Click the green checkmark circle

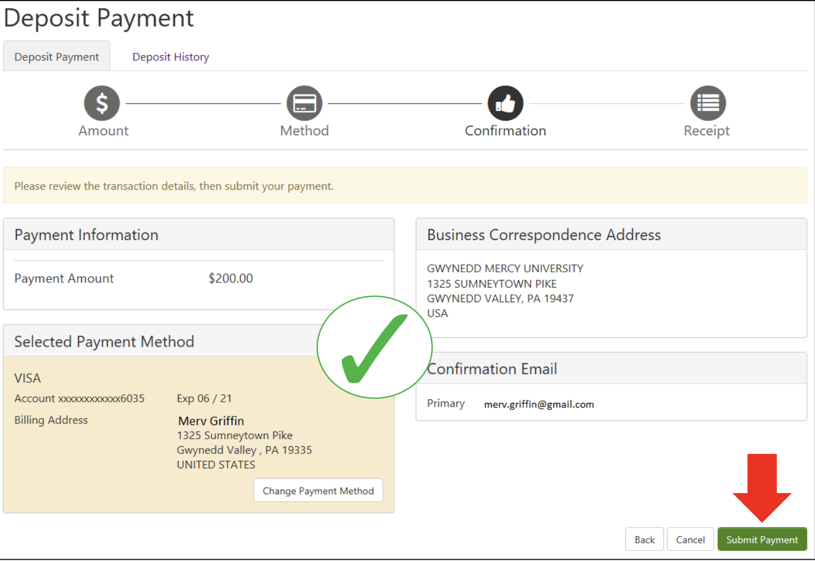pyautogui.click(x=375, y=347)
